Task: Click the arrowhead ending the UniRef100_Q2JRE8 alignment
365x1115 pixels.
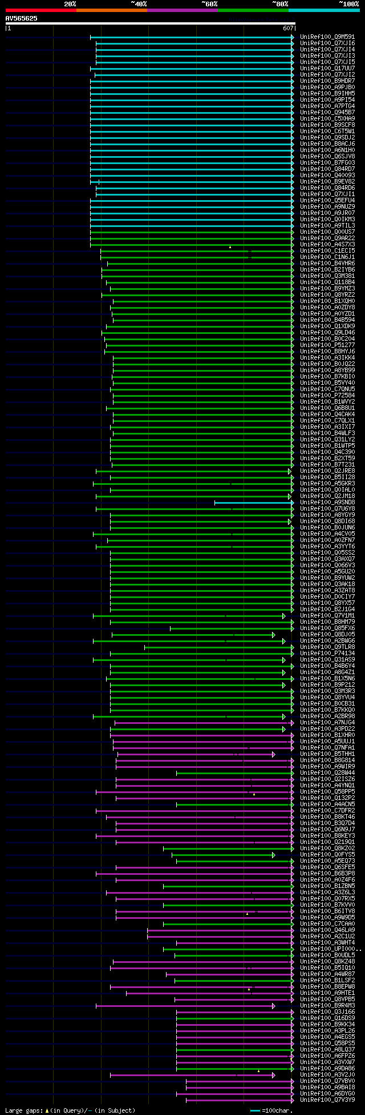Action: click(x=290, y=471)
